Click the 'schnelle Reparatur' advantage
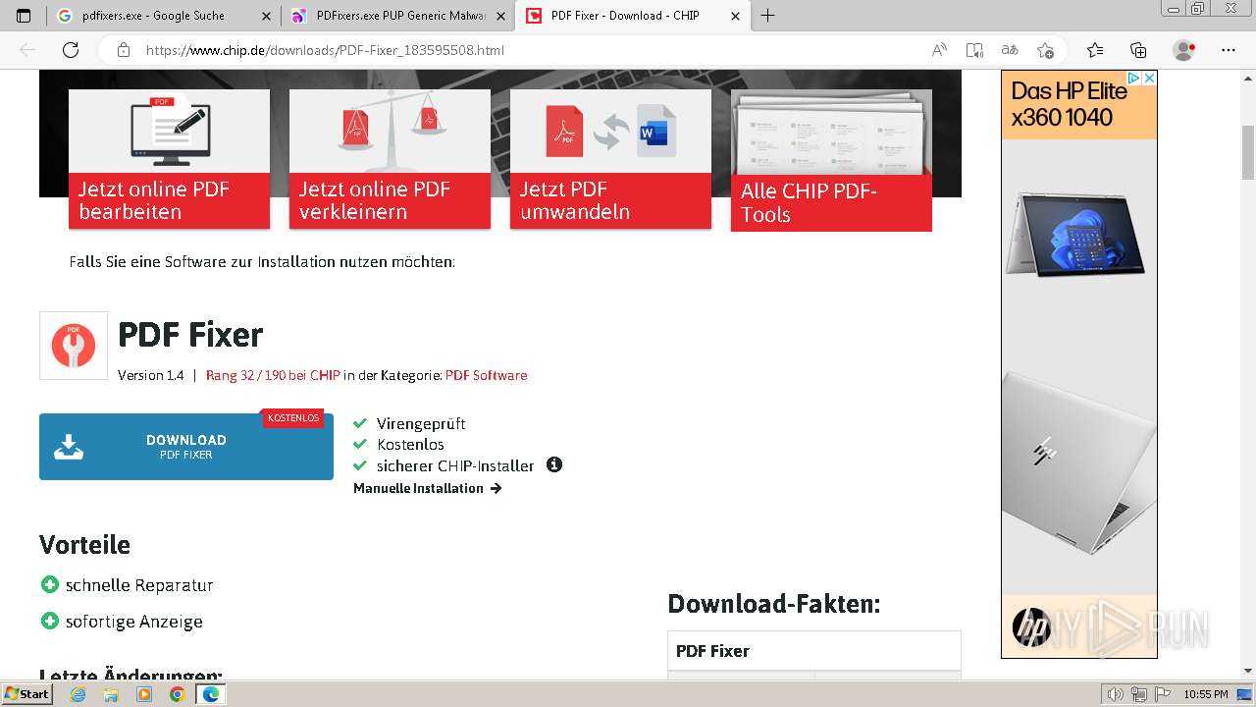Image resolution: width=1256 pixels, height=707 pixels. pos(139,585)
